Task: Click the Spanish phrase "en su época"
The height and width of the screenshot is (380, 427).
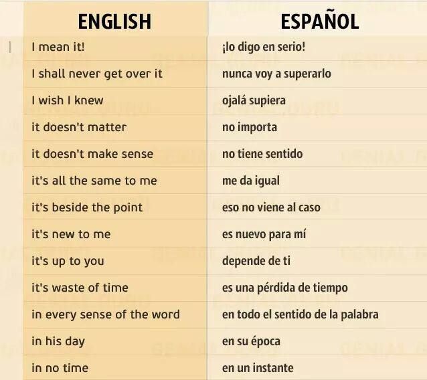Action: point(251,341)
